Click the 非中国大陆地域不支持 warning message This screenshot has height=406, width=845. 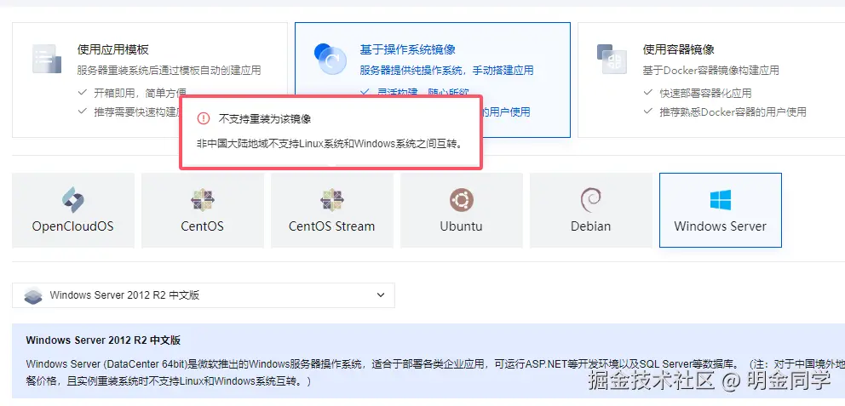coord(330,144)
